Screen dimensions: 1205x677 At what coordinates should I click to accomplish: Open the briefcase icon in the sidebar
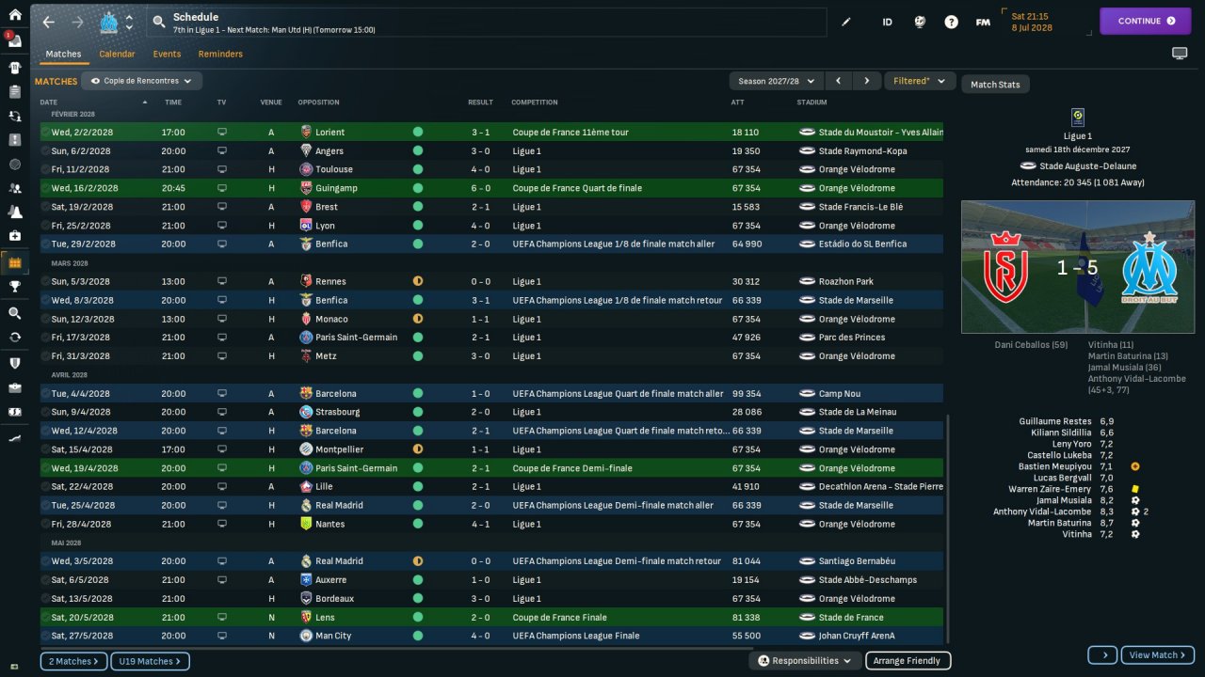pyautogui.click(x=14, y=387)
